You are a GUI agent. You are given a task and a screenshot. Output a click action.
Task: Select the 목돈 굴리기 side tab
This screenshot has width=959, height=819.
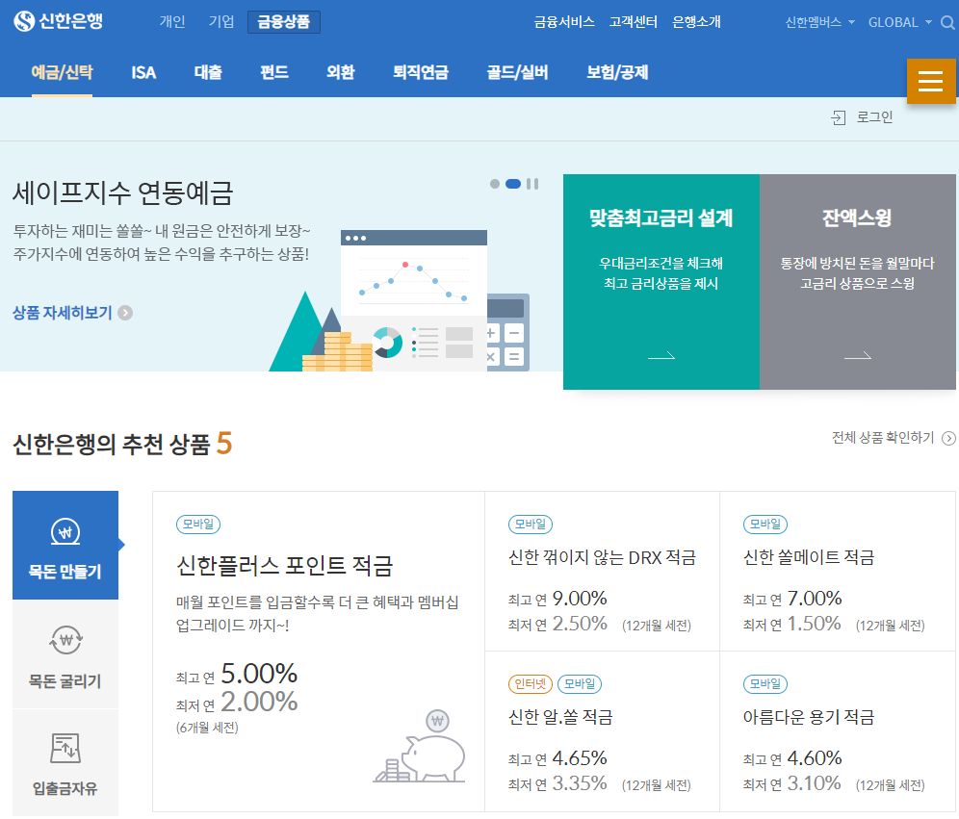click(65, 654)
